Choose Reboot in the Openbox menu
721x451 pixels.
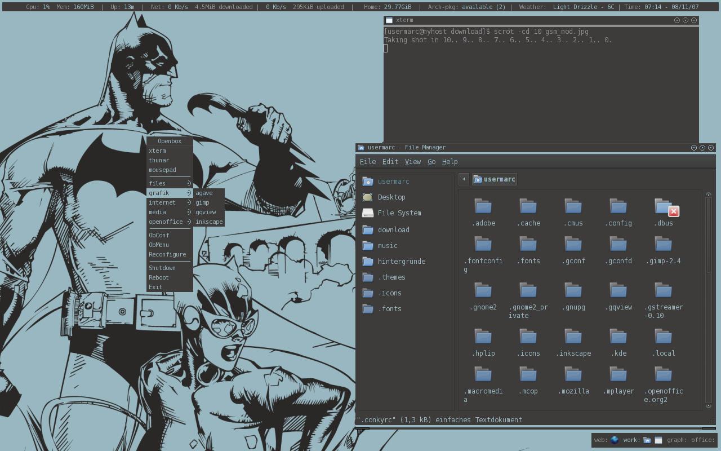[170, 277]
